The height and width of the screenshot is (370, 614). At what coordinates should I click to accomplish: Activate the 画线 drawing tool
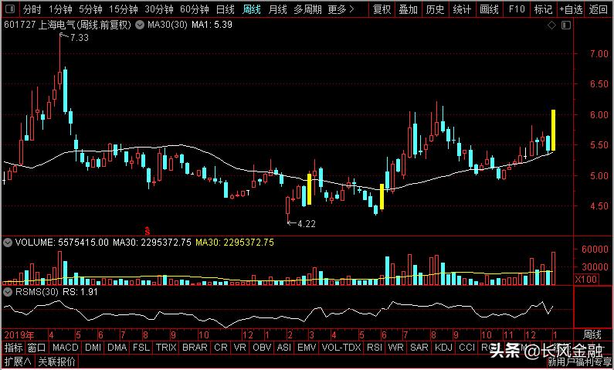490,9
